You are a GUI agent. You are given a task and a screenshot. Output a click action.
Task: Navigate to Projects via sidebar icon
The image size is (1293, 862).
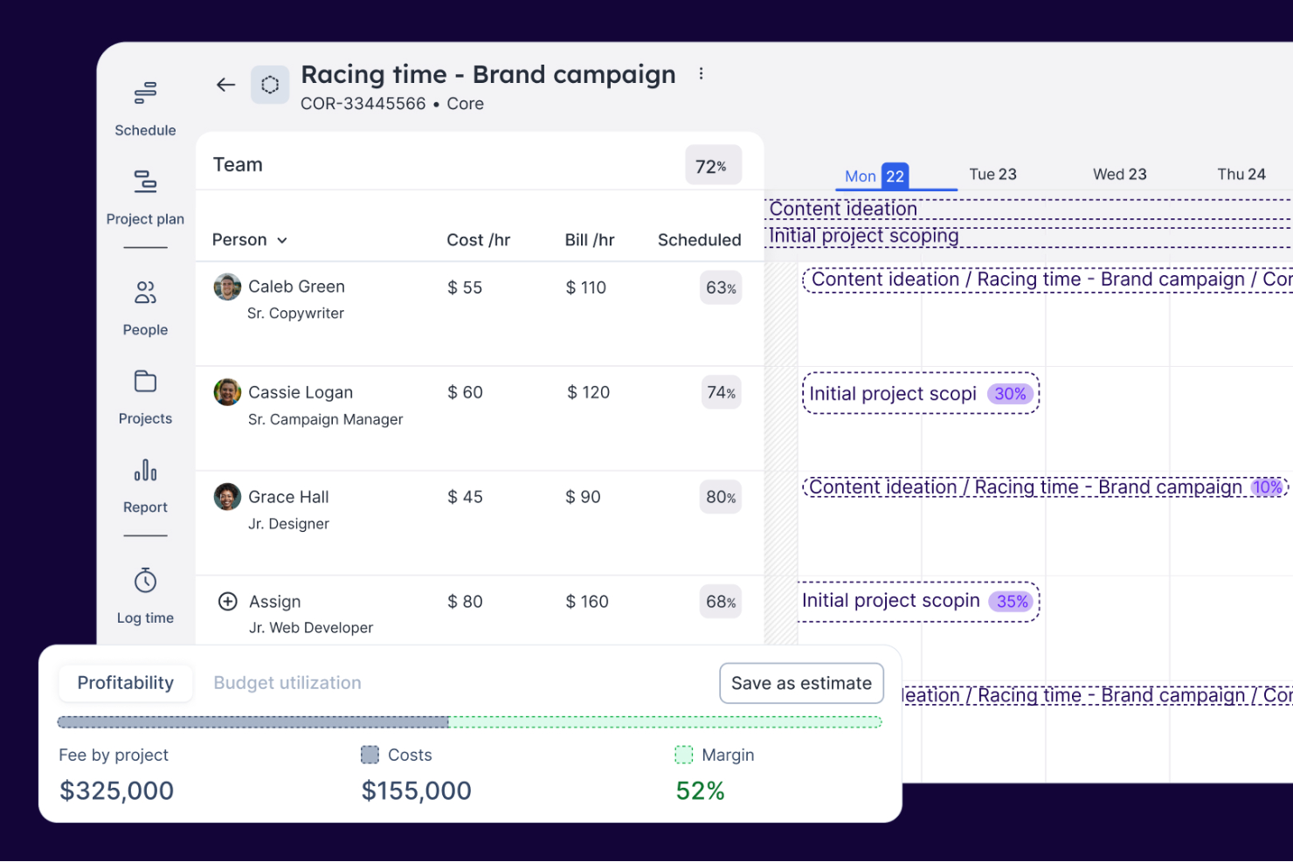click(144, 394)
